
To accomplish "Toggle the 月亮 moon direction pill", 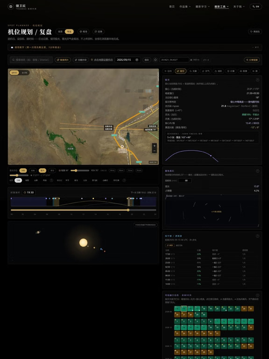I will 33,171.
